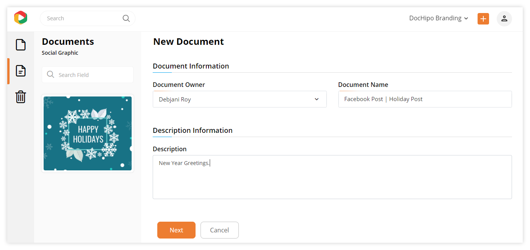Focus the top Search input box
The height and width of the screenshot is (250, 530).
[x=88, y=18]
